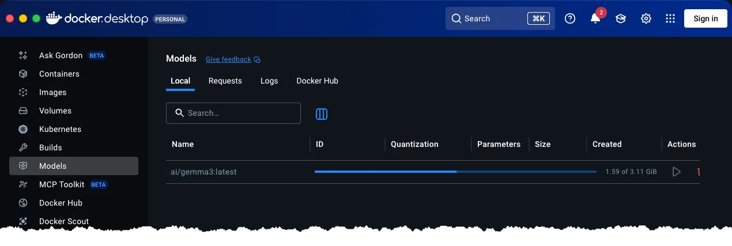Open the Give feedback link
Image resolution: width=732 pixels, height=246 pixels.
coord(228,59)
